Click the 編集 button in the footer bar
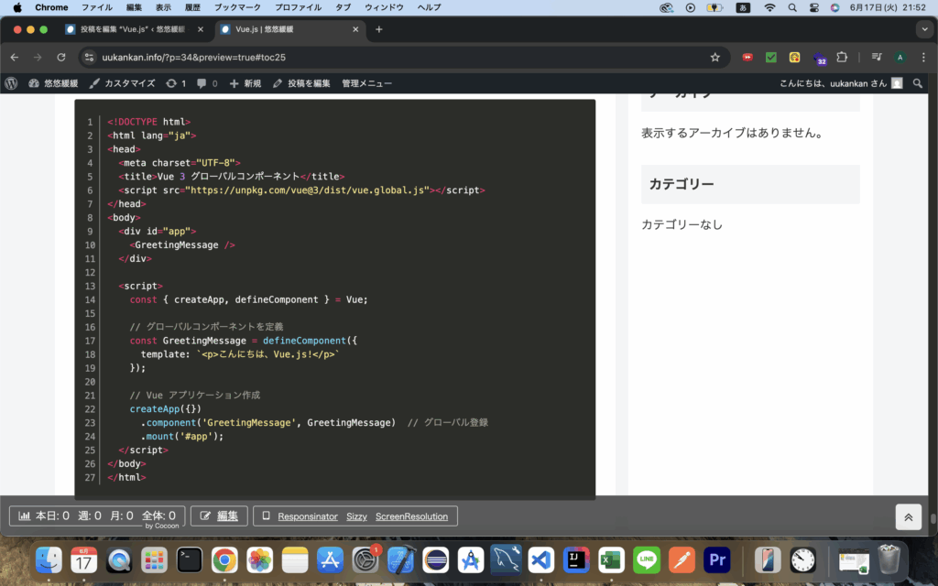 (219, 516)
